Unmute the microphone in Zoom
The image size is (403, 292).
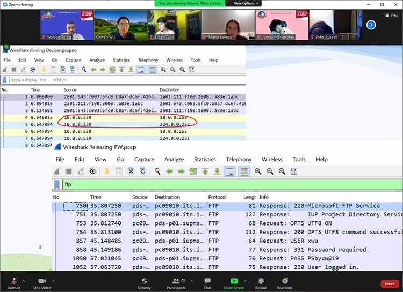pos(14,283)
